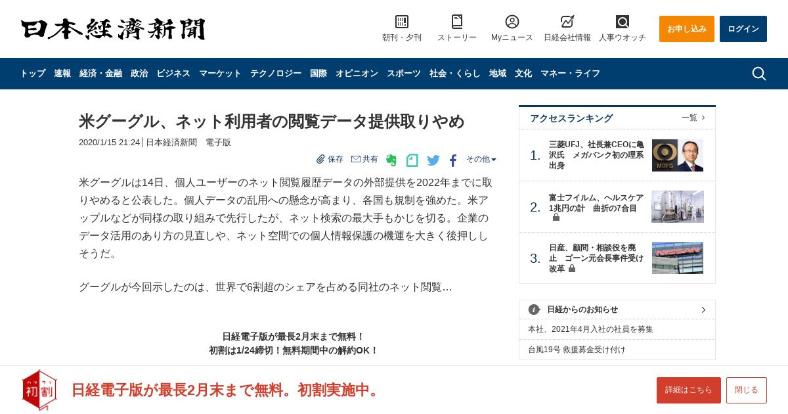
Task: Open ranking article 富士フイルム、ヘルスケア1兆円
Action: pyautogui.click(x=596, y=203)
